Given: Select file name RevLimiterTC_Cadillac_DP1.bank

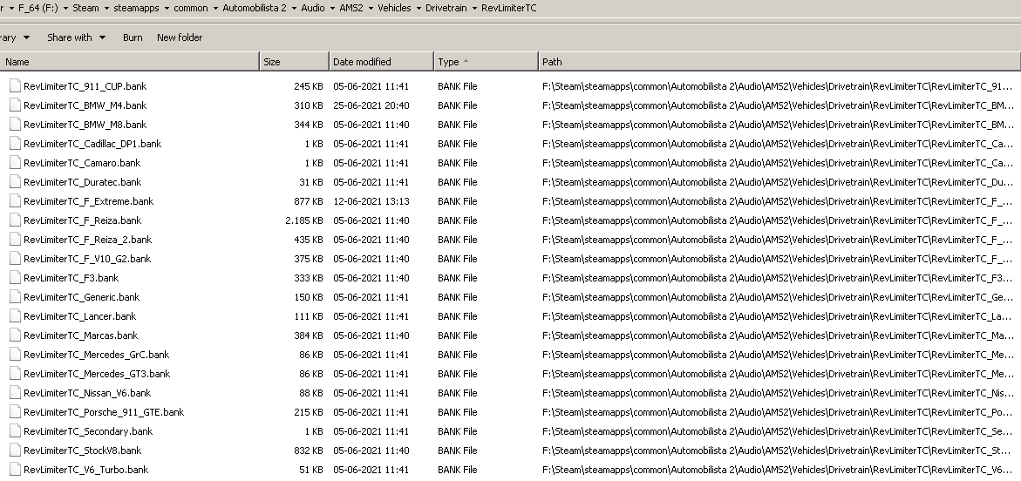Looking at the screenshot, I should 92,144.
